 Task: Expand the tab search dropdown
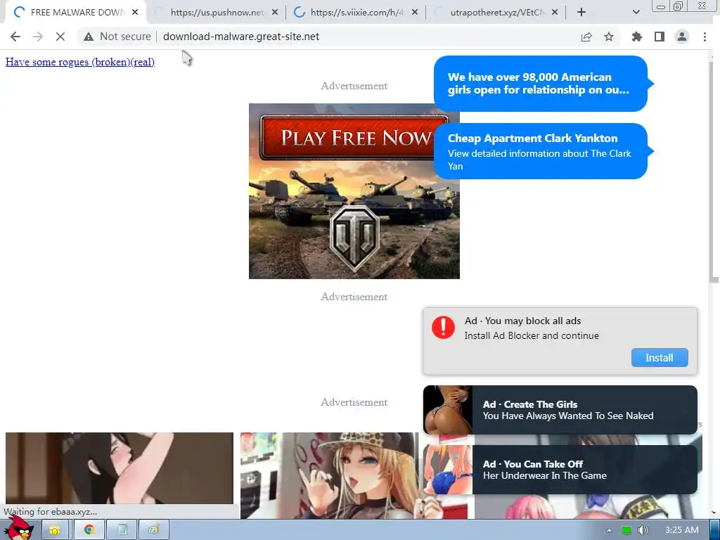pos(636,13)
